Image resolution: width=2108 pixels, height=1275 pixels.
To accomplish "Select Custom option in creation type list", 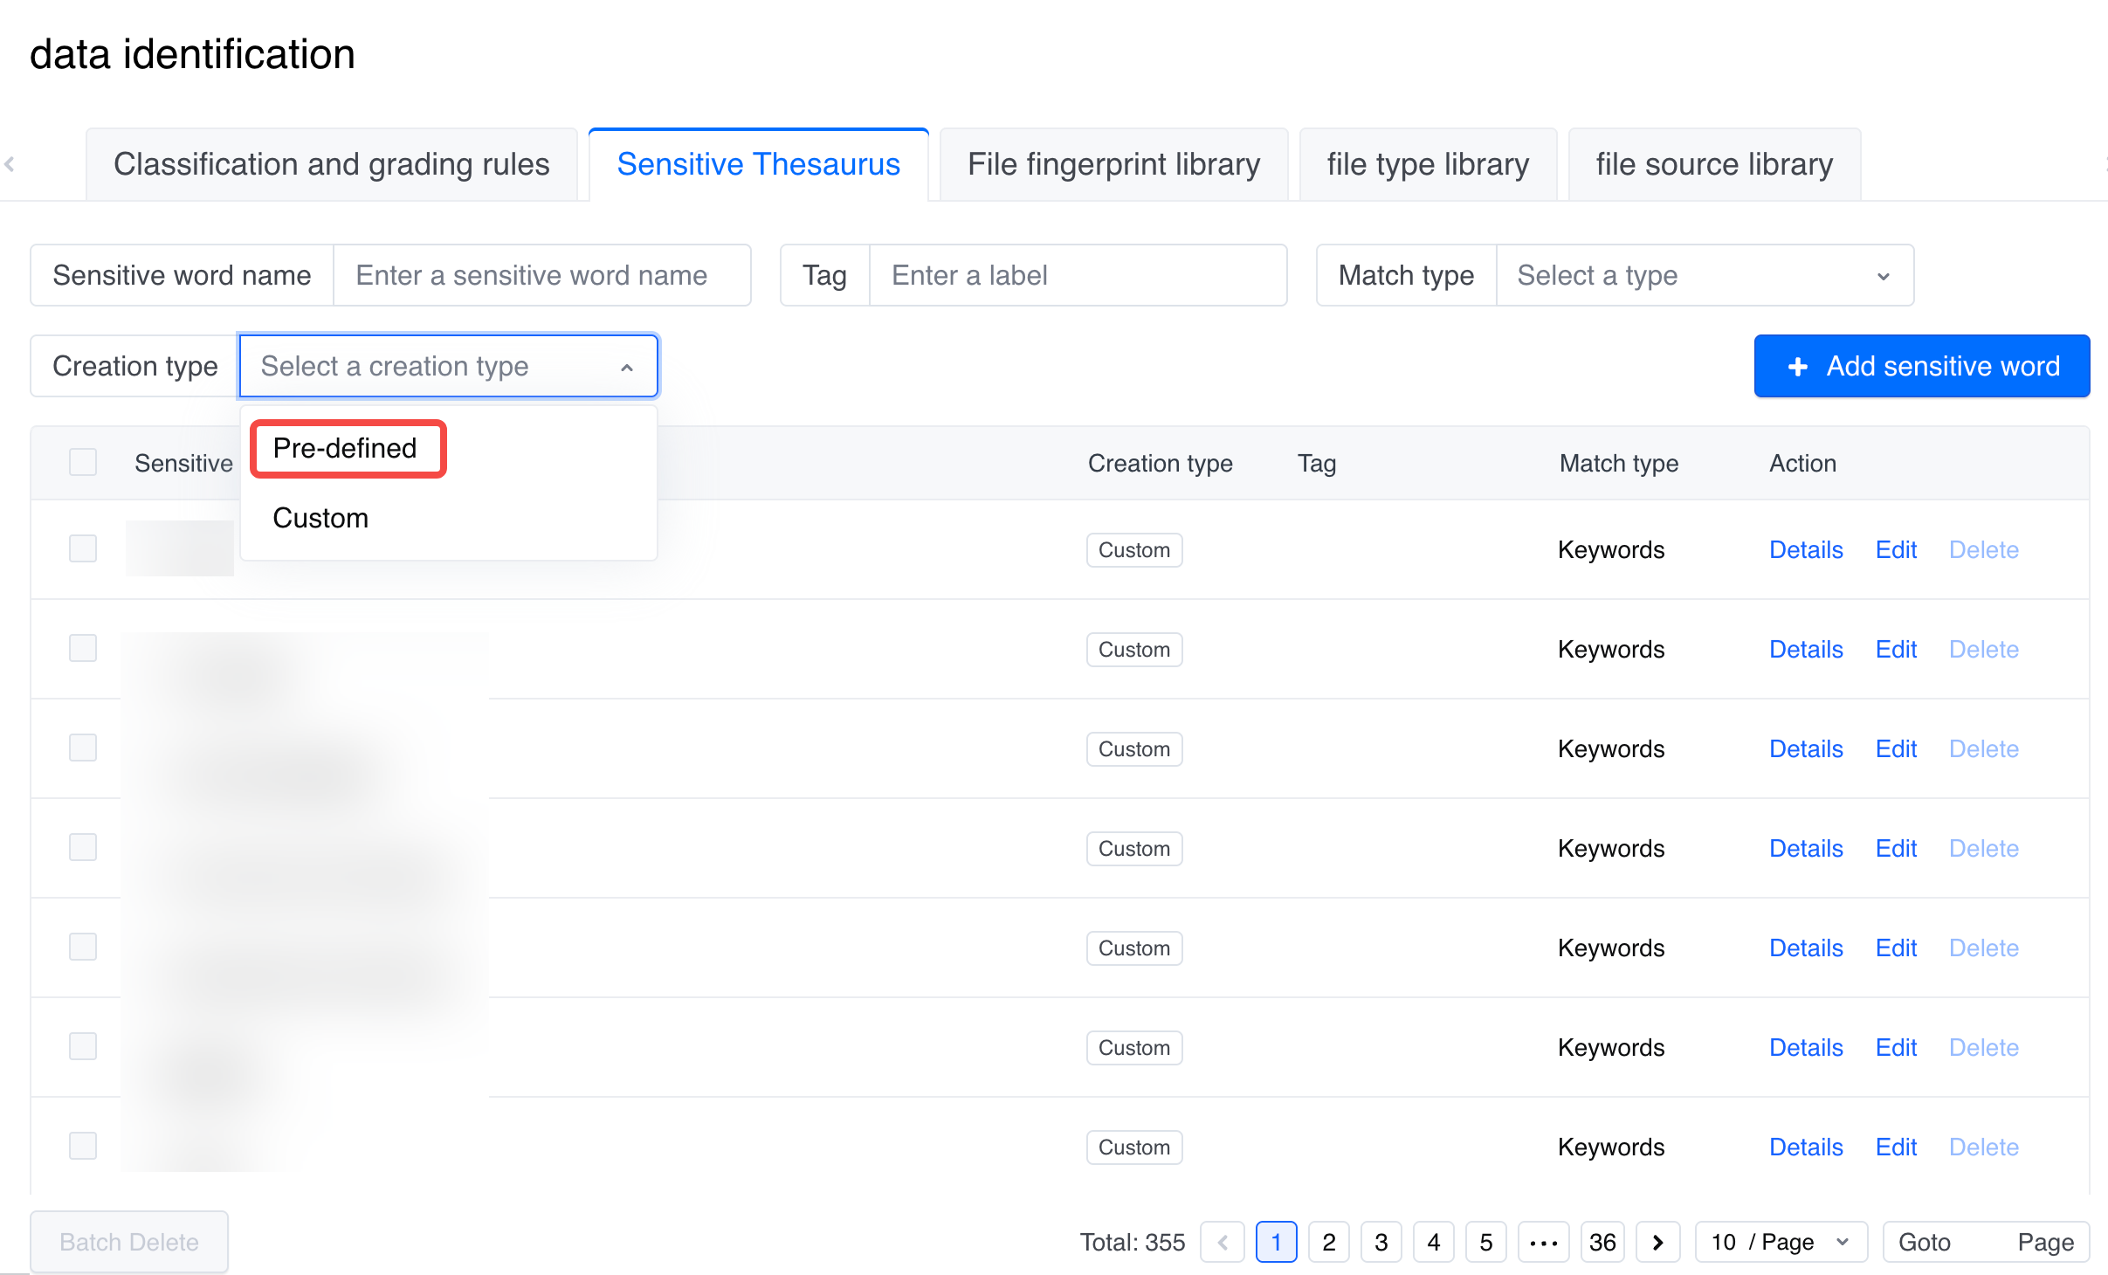I will [x=320, y=519].
